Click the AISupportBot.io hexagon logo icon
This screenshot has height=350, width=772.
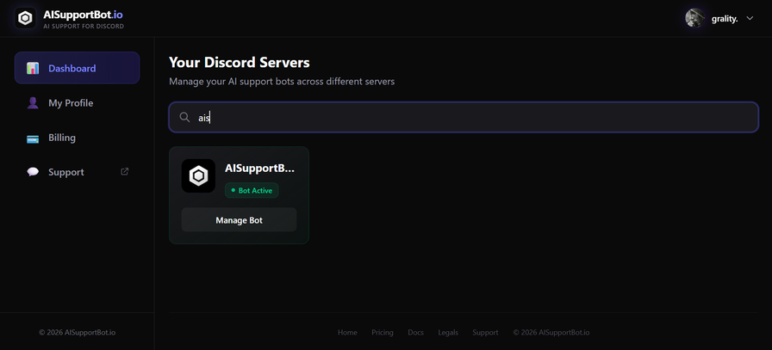[x=25, y=18]
